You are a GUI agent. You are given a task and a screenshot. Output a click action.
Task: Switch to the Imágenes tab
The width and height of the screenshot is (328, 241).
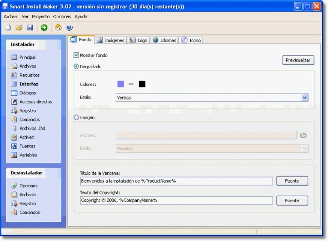[111, 40]
